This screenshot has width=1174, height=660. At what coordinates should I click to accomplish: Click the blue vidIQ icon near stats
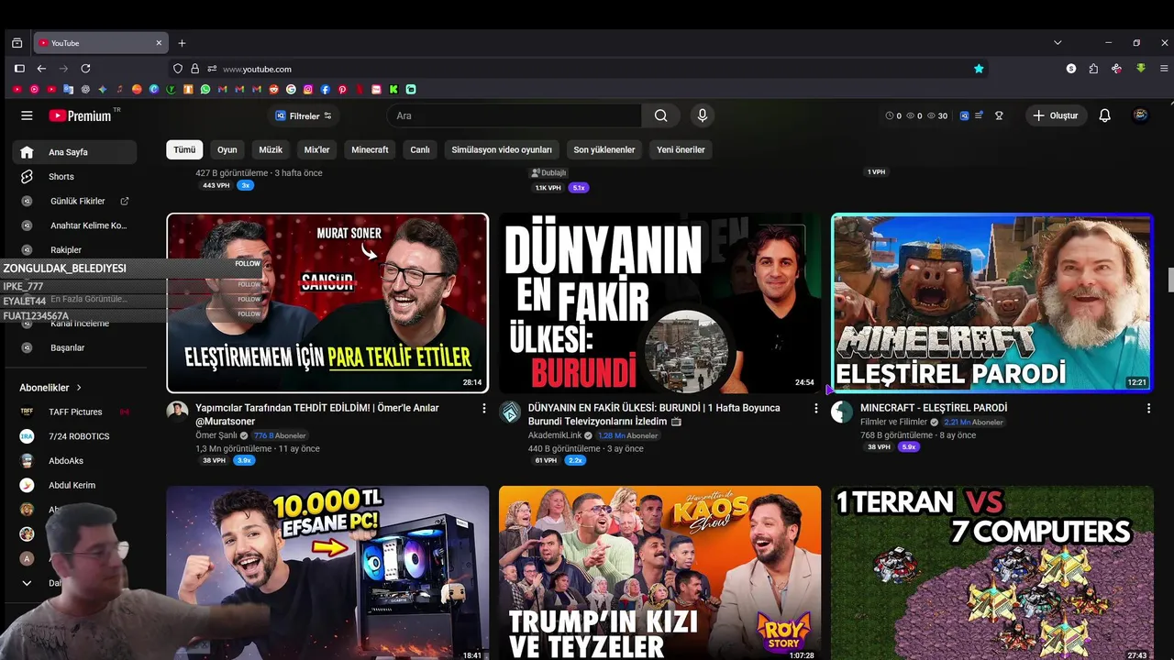click(x=964, y=115)
